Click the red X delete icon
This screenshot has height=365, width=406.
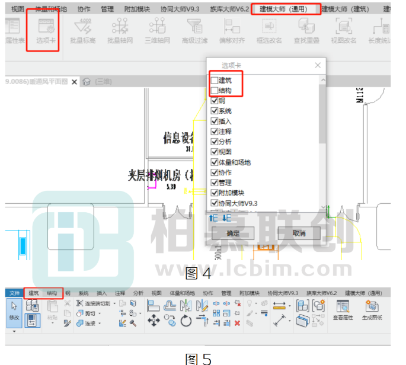click(x=237, y=323)
